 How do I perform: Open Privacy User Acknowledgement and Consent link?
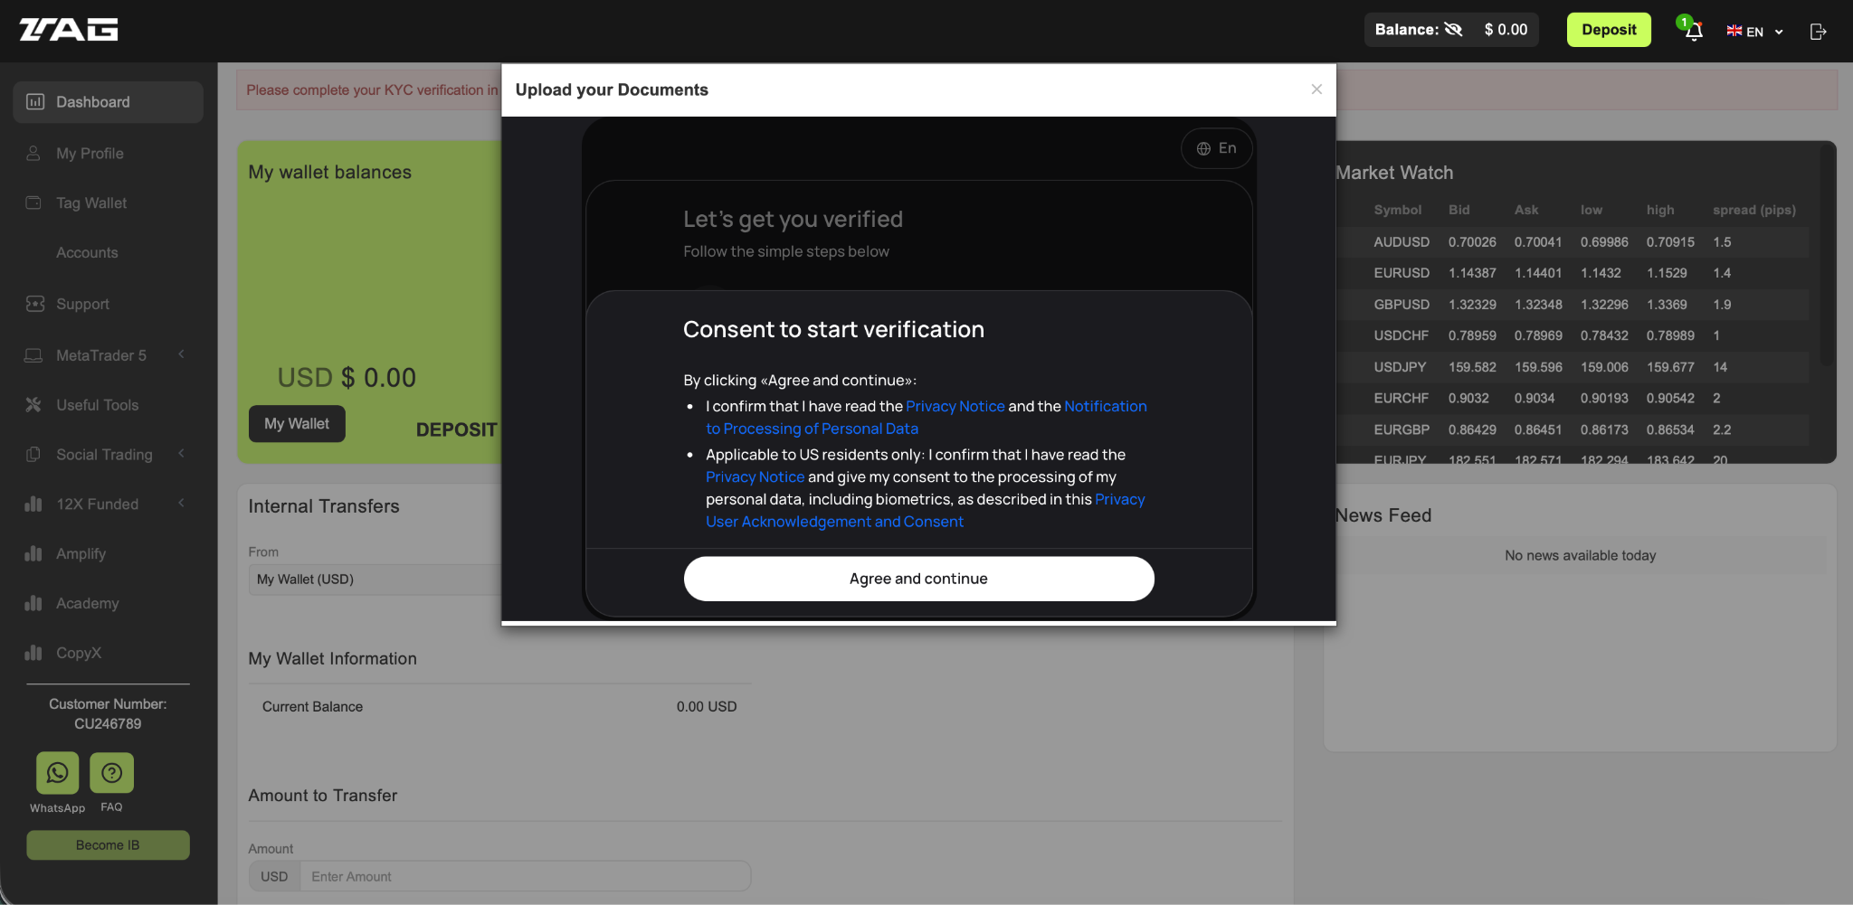[926, 511]
